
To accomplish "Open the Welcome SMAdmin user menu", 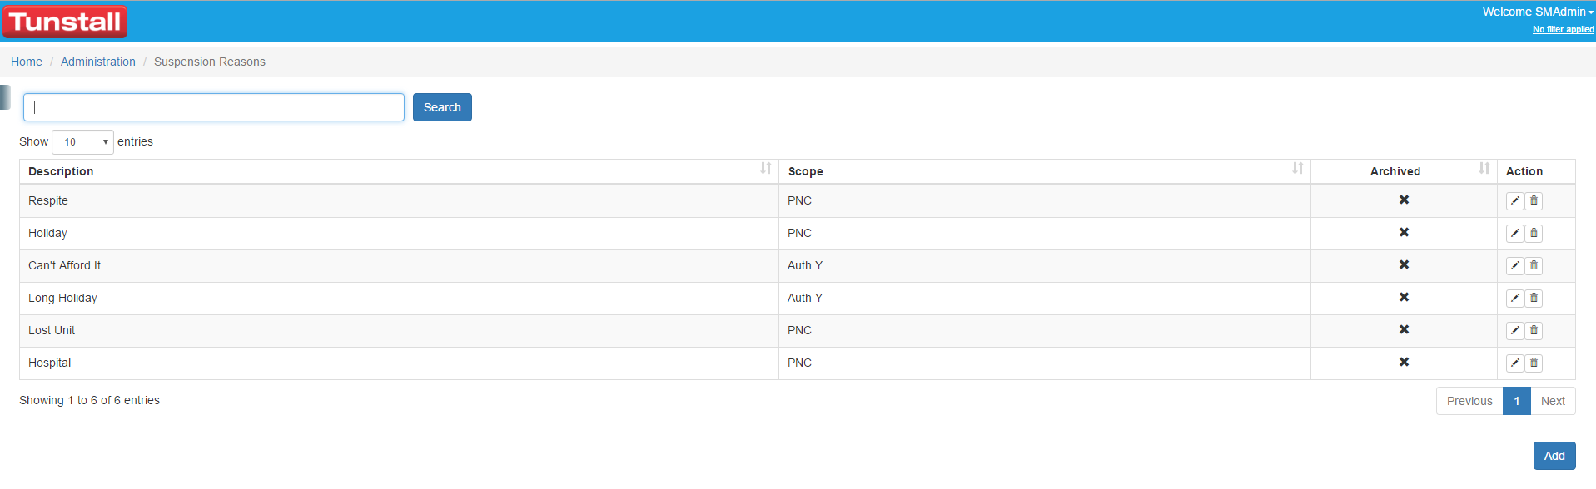I will 1537,12.
